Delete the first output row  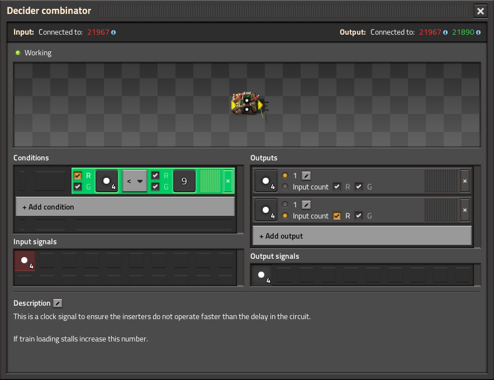465,181
